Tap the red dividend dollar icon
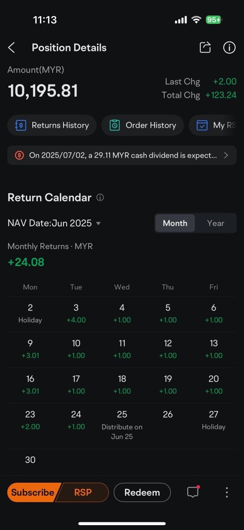 pos(19,155)
